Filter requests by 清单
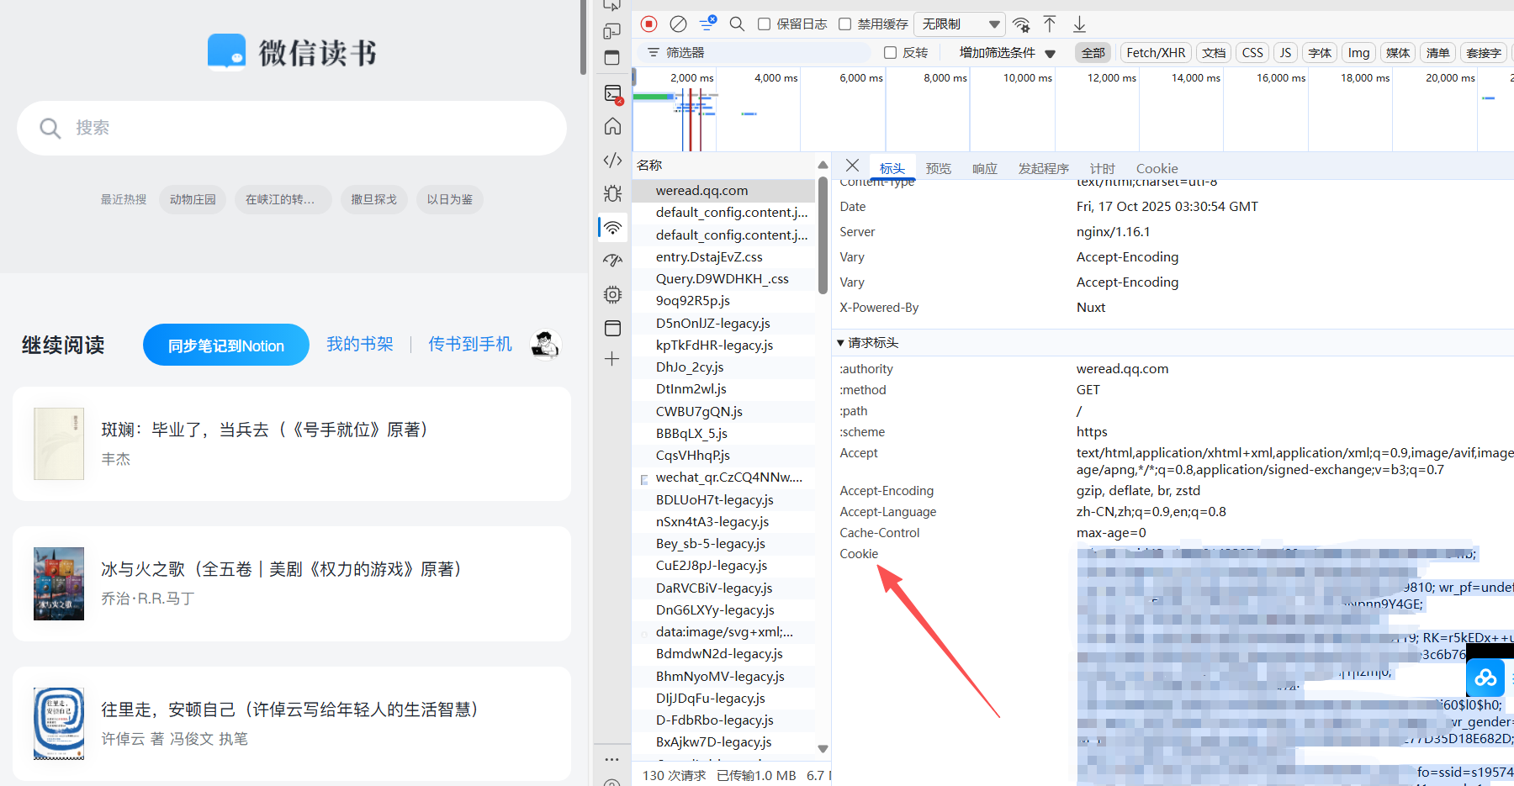1514x786 pixels. click(1437, 53)
